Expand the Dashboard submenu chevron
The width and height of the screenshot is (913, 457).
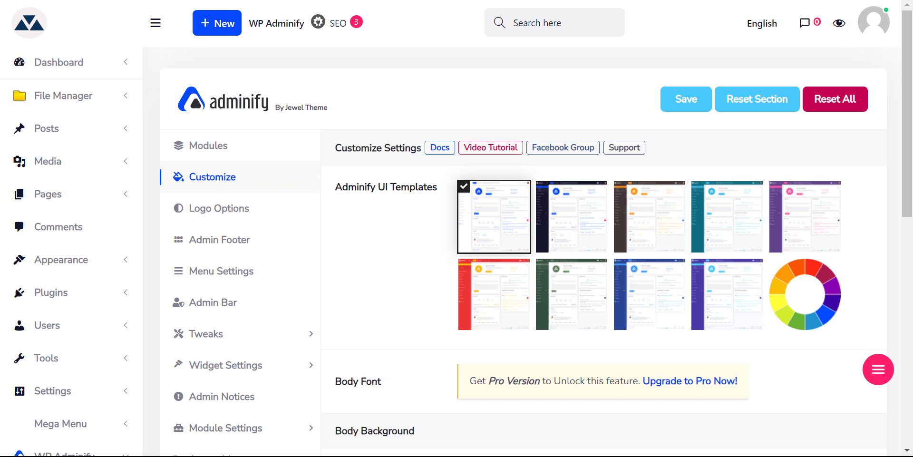(126, 62)
